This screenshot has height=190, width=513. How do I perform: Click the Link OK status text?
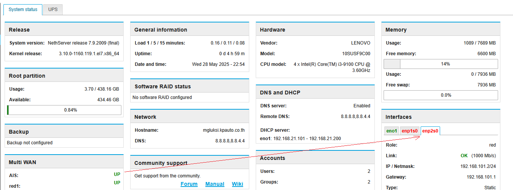(x=464, y=156)
